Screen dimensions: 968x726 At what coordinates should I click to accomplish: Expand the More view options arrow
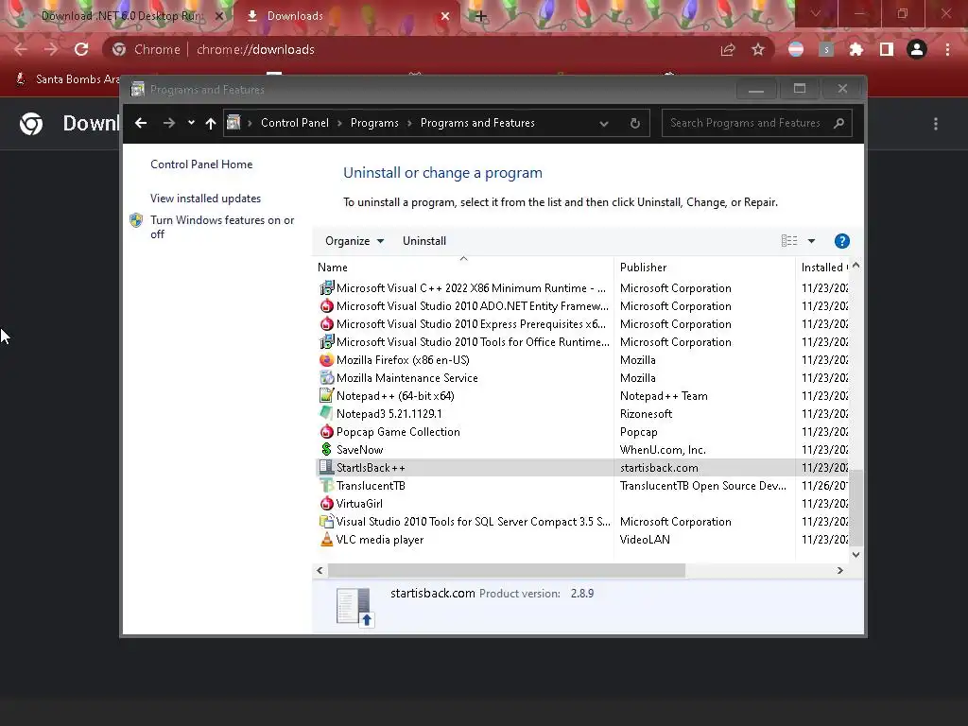coord(812,241)
